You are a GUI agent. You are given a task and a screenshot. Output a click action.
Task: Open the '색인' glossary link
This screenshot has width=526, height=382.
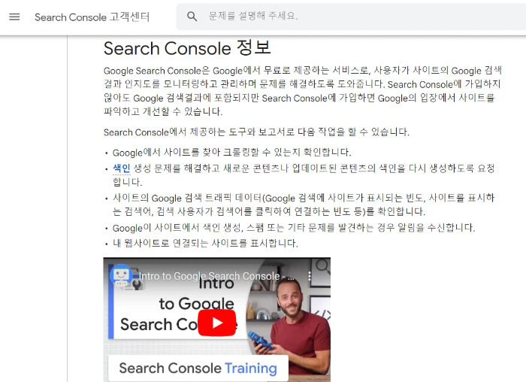point(122,168)
